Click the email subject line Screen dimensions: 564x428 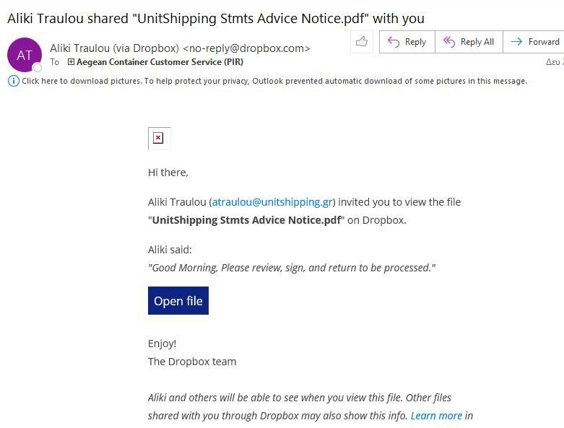point(216,18)
